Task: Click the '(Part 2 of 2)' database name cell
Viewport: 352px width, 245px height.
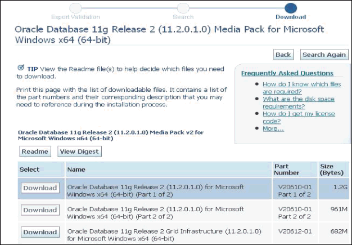Action: click(168, 211)
